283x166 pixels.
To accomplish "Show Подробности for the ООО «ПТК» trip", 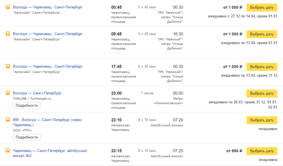I will pyautogui.click(x=27, y=137).
